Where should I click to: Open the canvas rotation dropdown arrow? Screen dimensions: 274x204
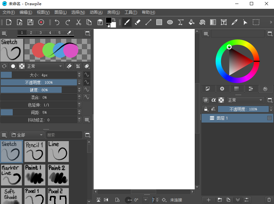coord(145,200)
